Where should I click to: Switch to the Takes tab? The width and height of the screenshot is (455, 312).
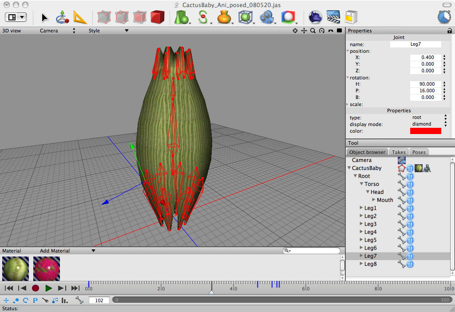point(399,152)
